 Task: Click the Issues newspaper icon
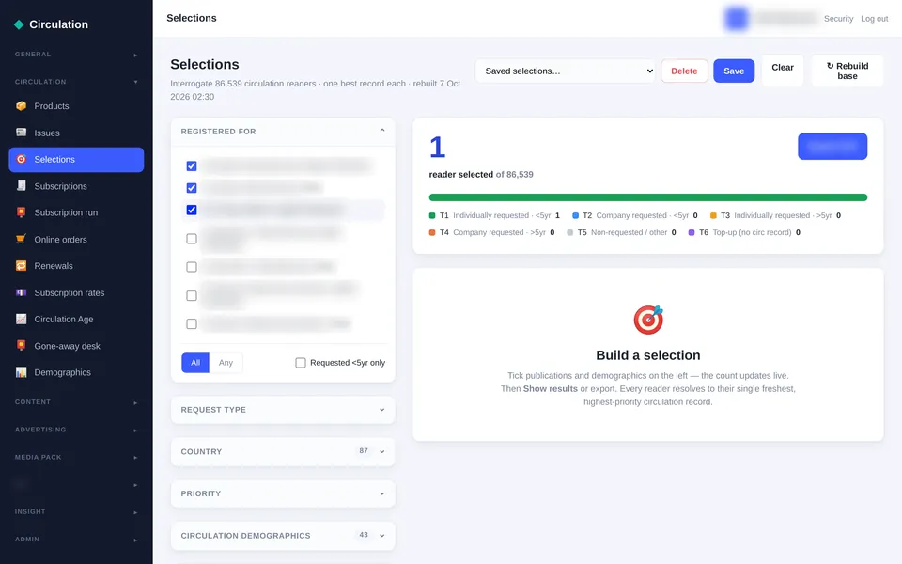point(22,133)
